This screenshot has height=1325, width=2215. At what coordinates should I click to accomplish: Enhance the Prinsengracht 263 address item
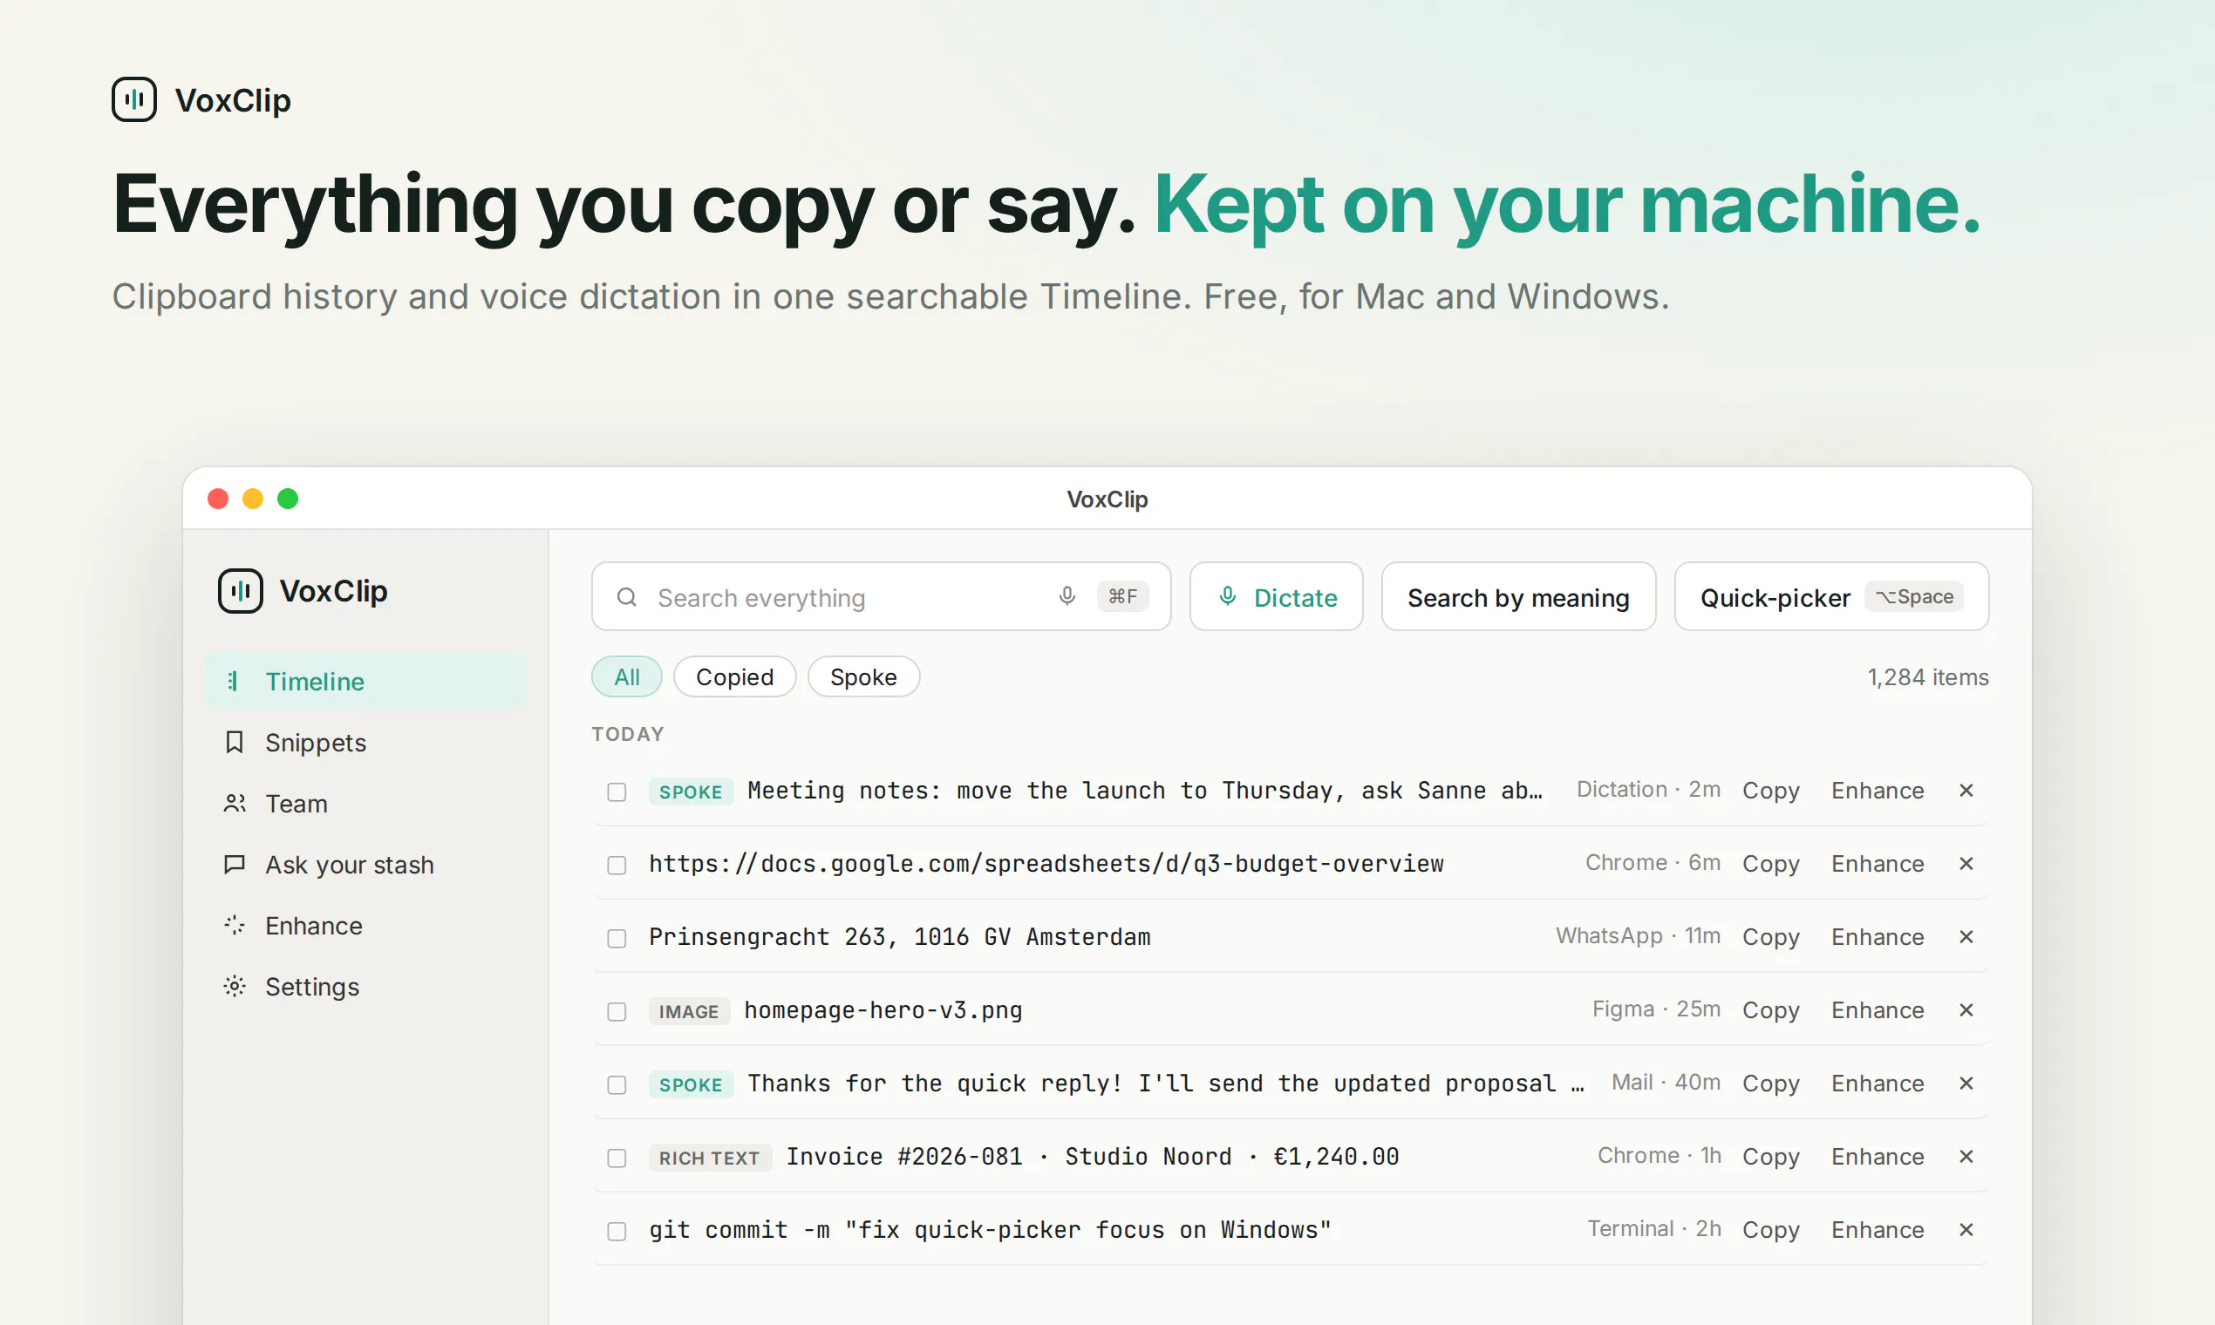click(x=1878, y=936)
